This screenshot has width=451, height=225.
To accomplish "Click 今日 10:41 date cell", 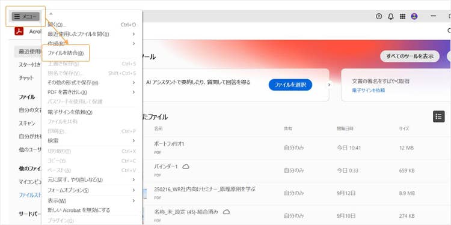I will 349,148.
